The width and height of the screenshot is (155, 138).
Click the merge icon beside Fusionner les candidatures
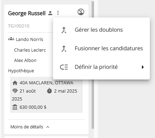pos(64,49)
